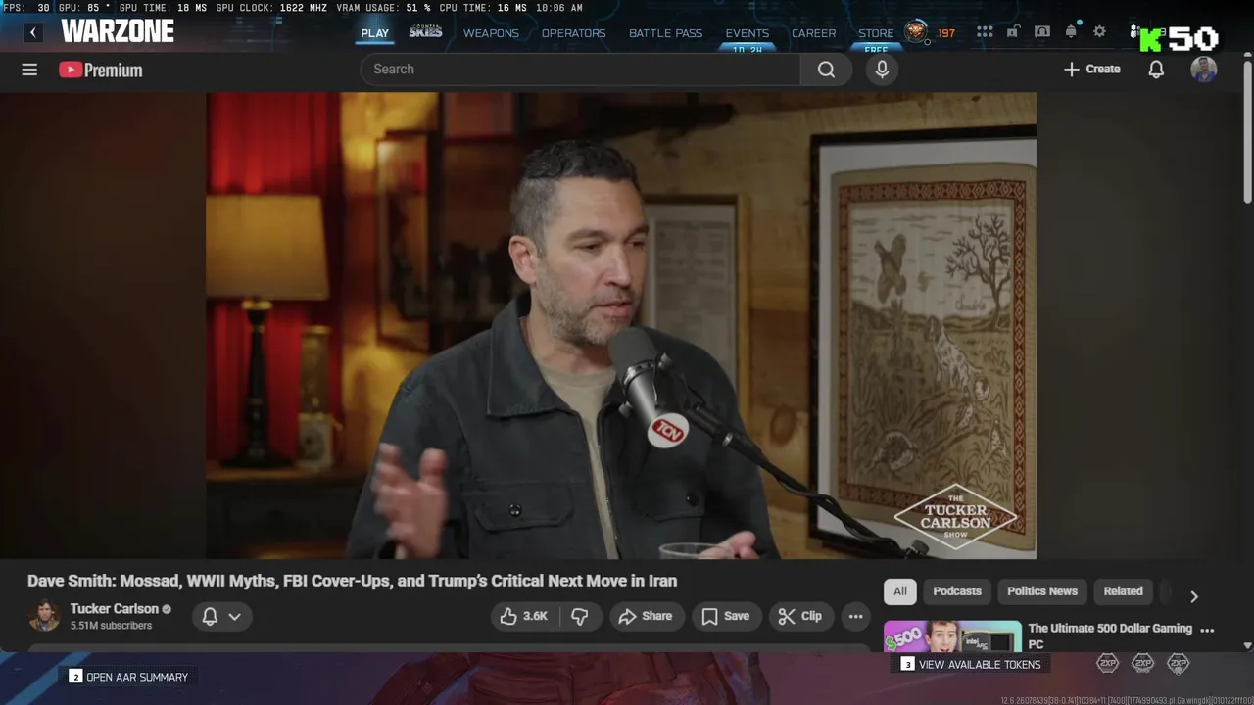This screenshot has width=1254, height=705.
Task: Open the BATTLE PASS tab
Action: point(665,33)
